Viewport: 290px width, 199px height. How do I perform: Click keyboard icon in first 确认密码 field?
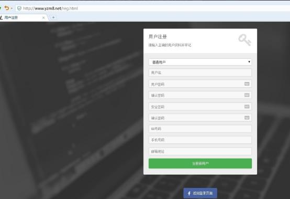click(x=247, y=95)
